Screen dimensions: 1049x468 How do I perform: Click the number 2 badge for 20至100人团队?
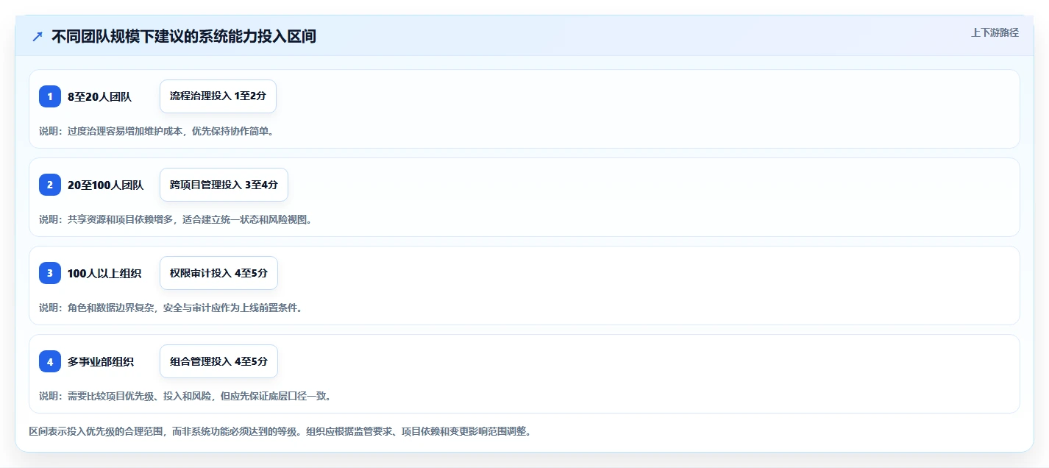50,185
